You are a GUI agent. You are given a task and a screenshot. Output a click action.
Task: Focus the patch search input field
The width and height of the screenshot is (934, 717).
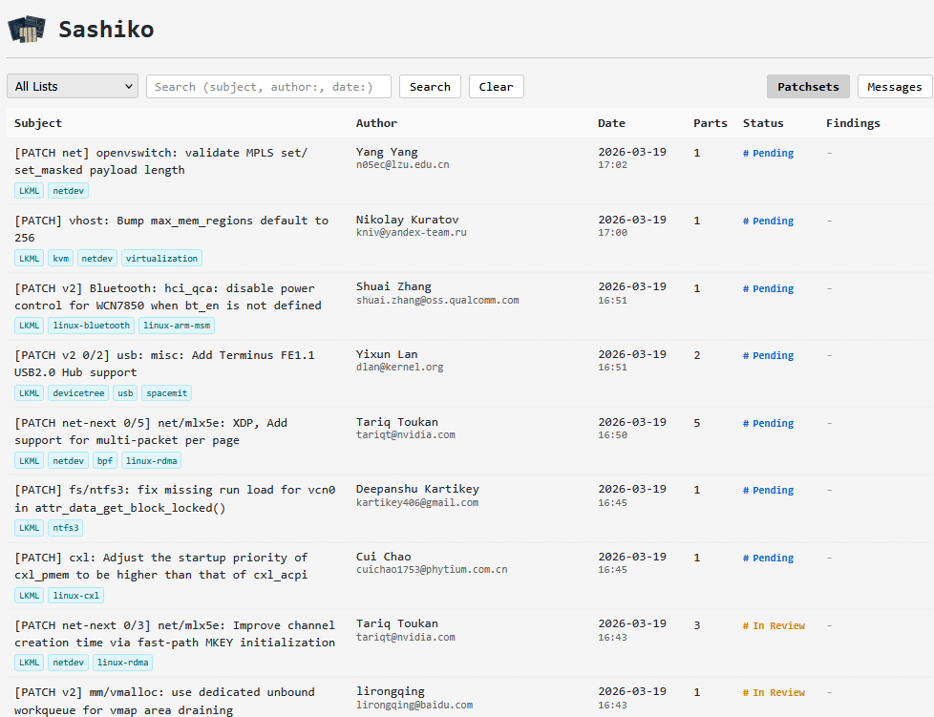click(268, 86)
